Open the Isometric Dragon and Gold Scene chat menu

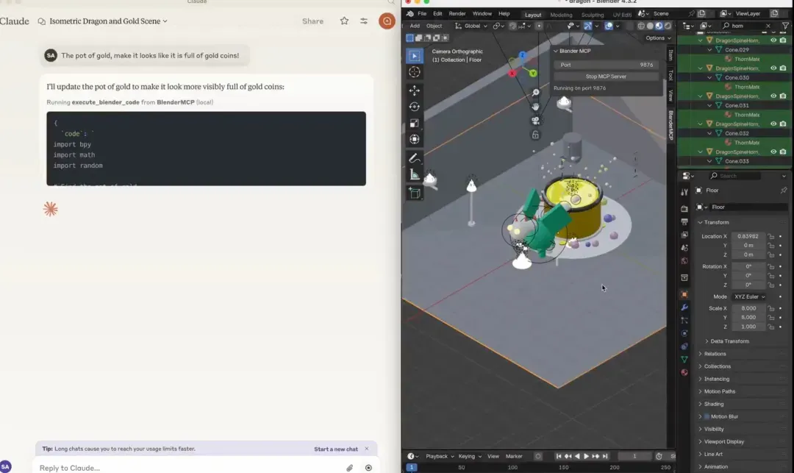click(108, 21)
